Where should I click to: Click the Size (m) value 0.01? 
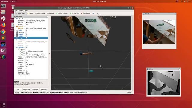(x=27, y=66)
